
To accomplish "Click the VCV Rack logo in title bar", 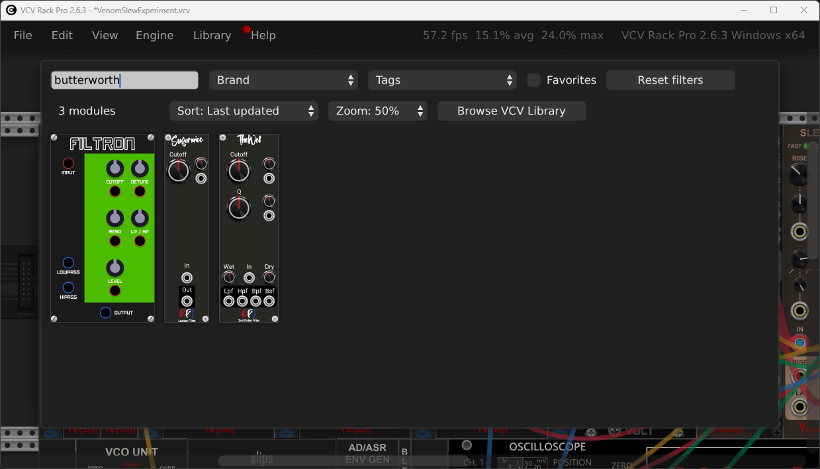I will 11,10.
